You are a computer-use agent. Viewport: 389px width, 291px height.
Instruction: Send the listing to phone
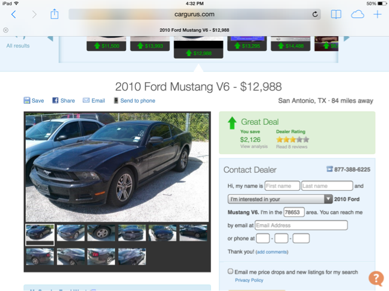(x=134, y=101)
